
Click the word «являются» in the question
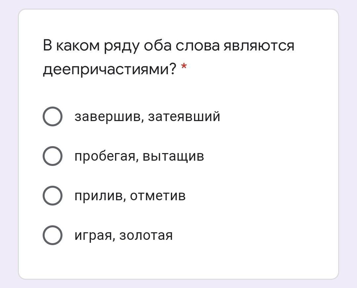[x=259, y=46]
